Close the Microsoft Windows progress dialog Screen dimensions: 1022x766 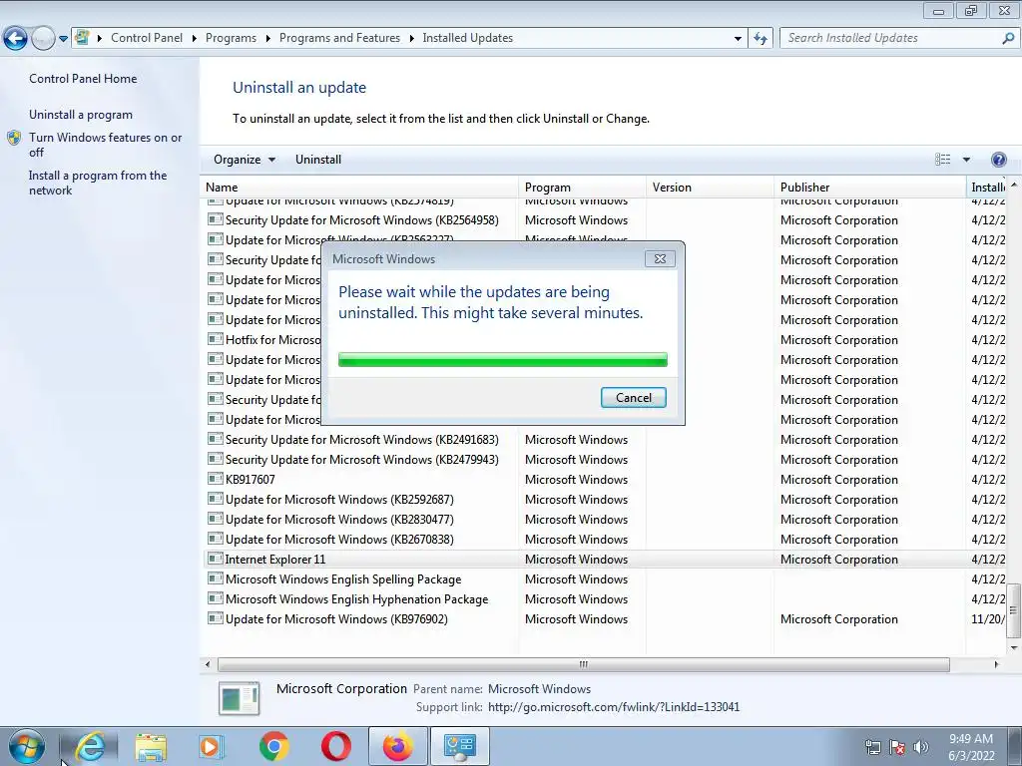point(660,258)
